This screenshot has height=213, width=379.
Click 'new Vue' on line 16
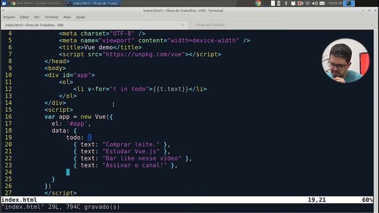pos(93,117)
